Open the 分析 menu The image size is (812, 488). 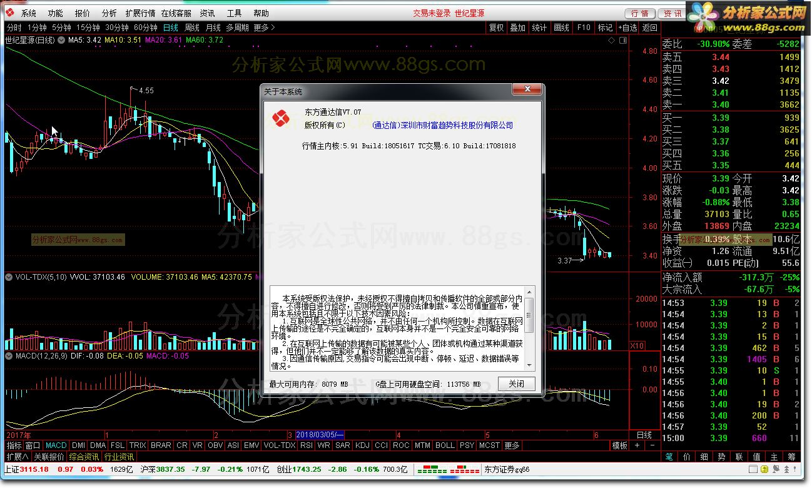(109, 13)
